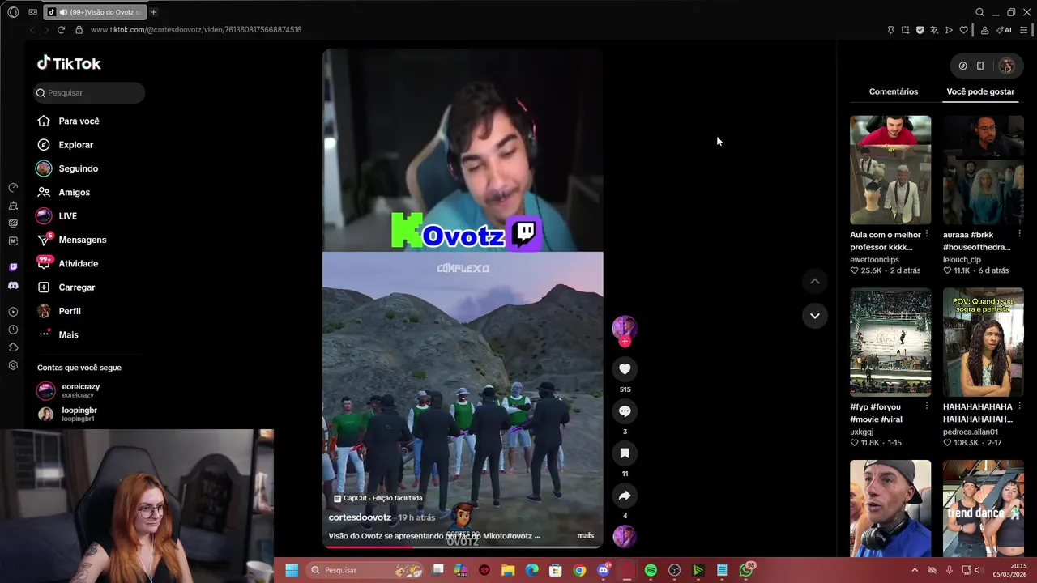Open Perfil in the sidebar
The width and height of the screenshot is (1037, 583).
point(58,311)
